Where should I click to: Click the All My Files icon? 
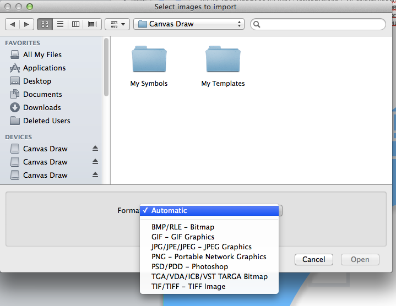click(x=15, y=54)
